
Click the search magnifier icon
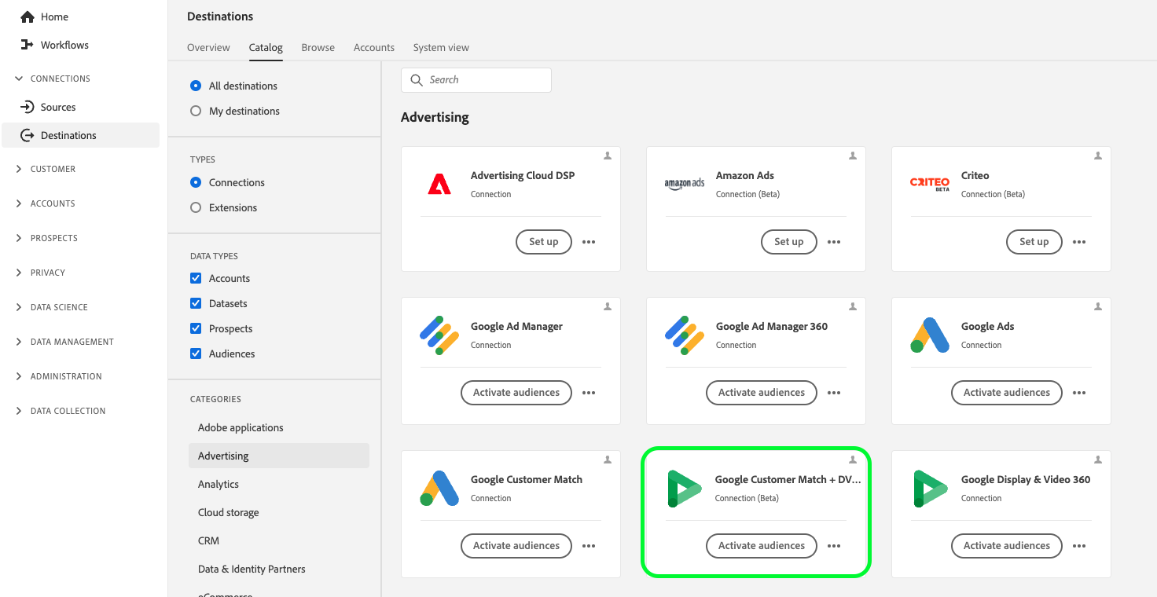click(417, 80)
